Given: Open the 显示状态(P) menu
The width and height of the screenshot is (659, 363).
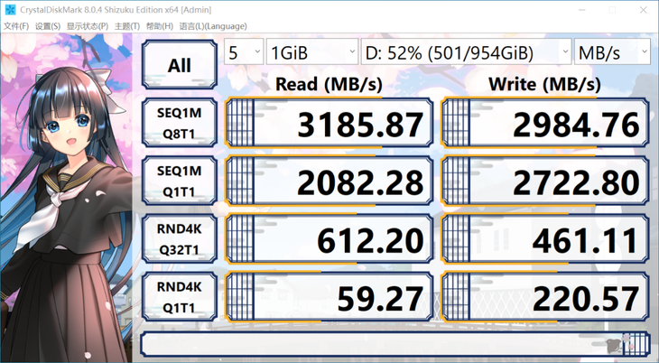Looking at the screenshot, I should coord(88,26).
